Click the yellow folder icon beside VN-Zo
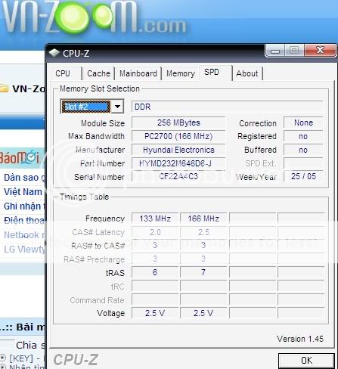Viewport: 338px width, 369px height. tap(4, 88)
